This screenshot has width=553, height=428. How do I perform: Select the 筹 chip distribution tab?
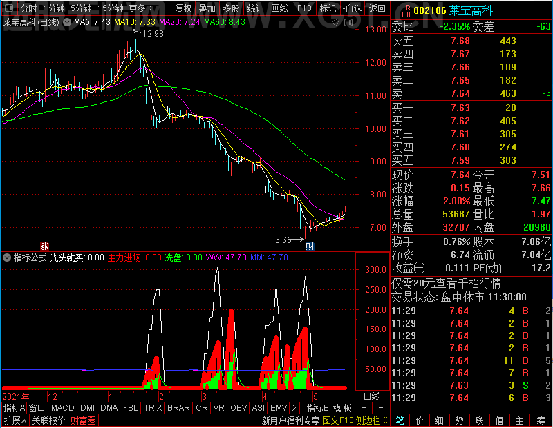(x=541, y=420)
